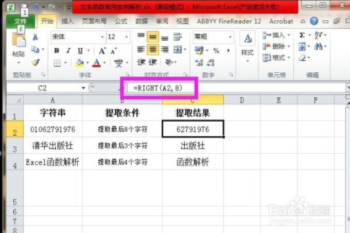Image resolution: width=350 pixels, height=233 pixels.
Task: Switch to the 公式 tab
Action: (121, 22)
